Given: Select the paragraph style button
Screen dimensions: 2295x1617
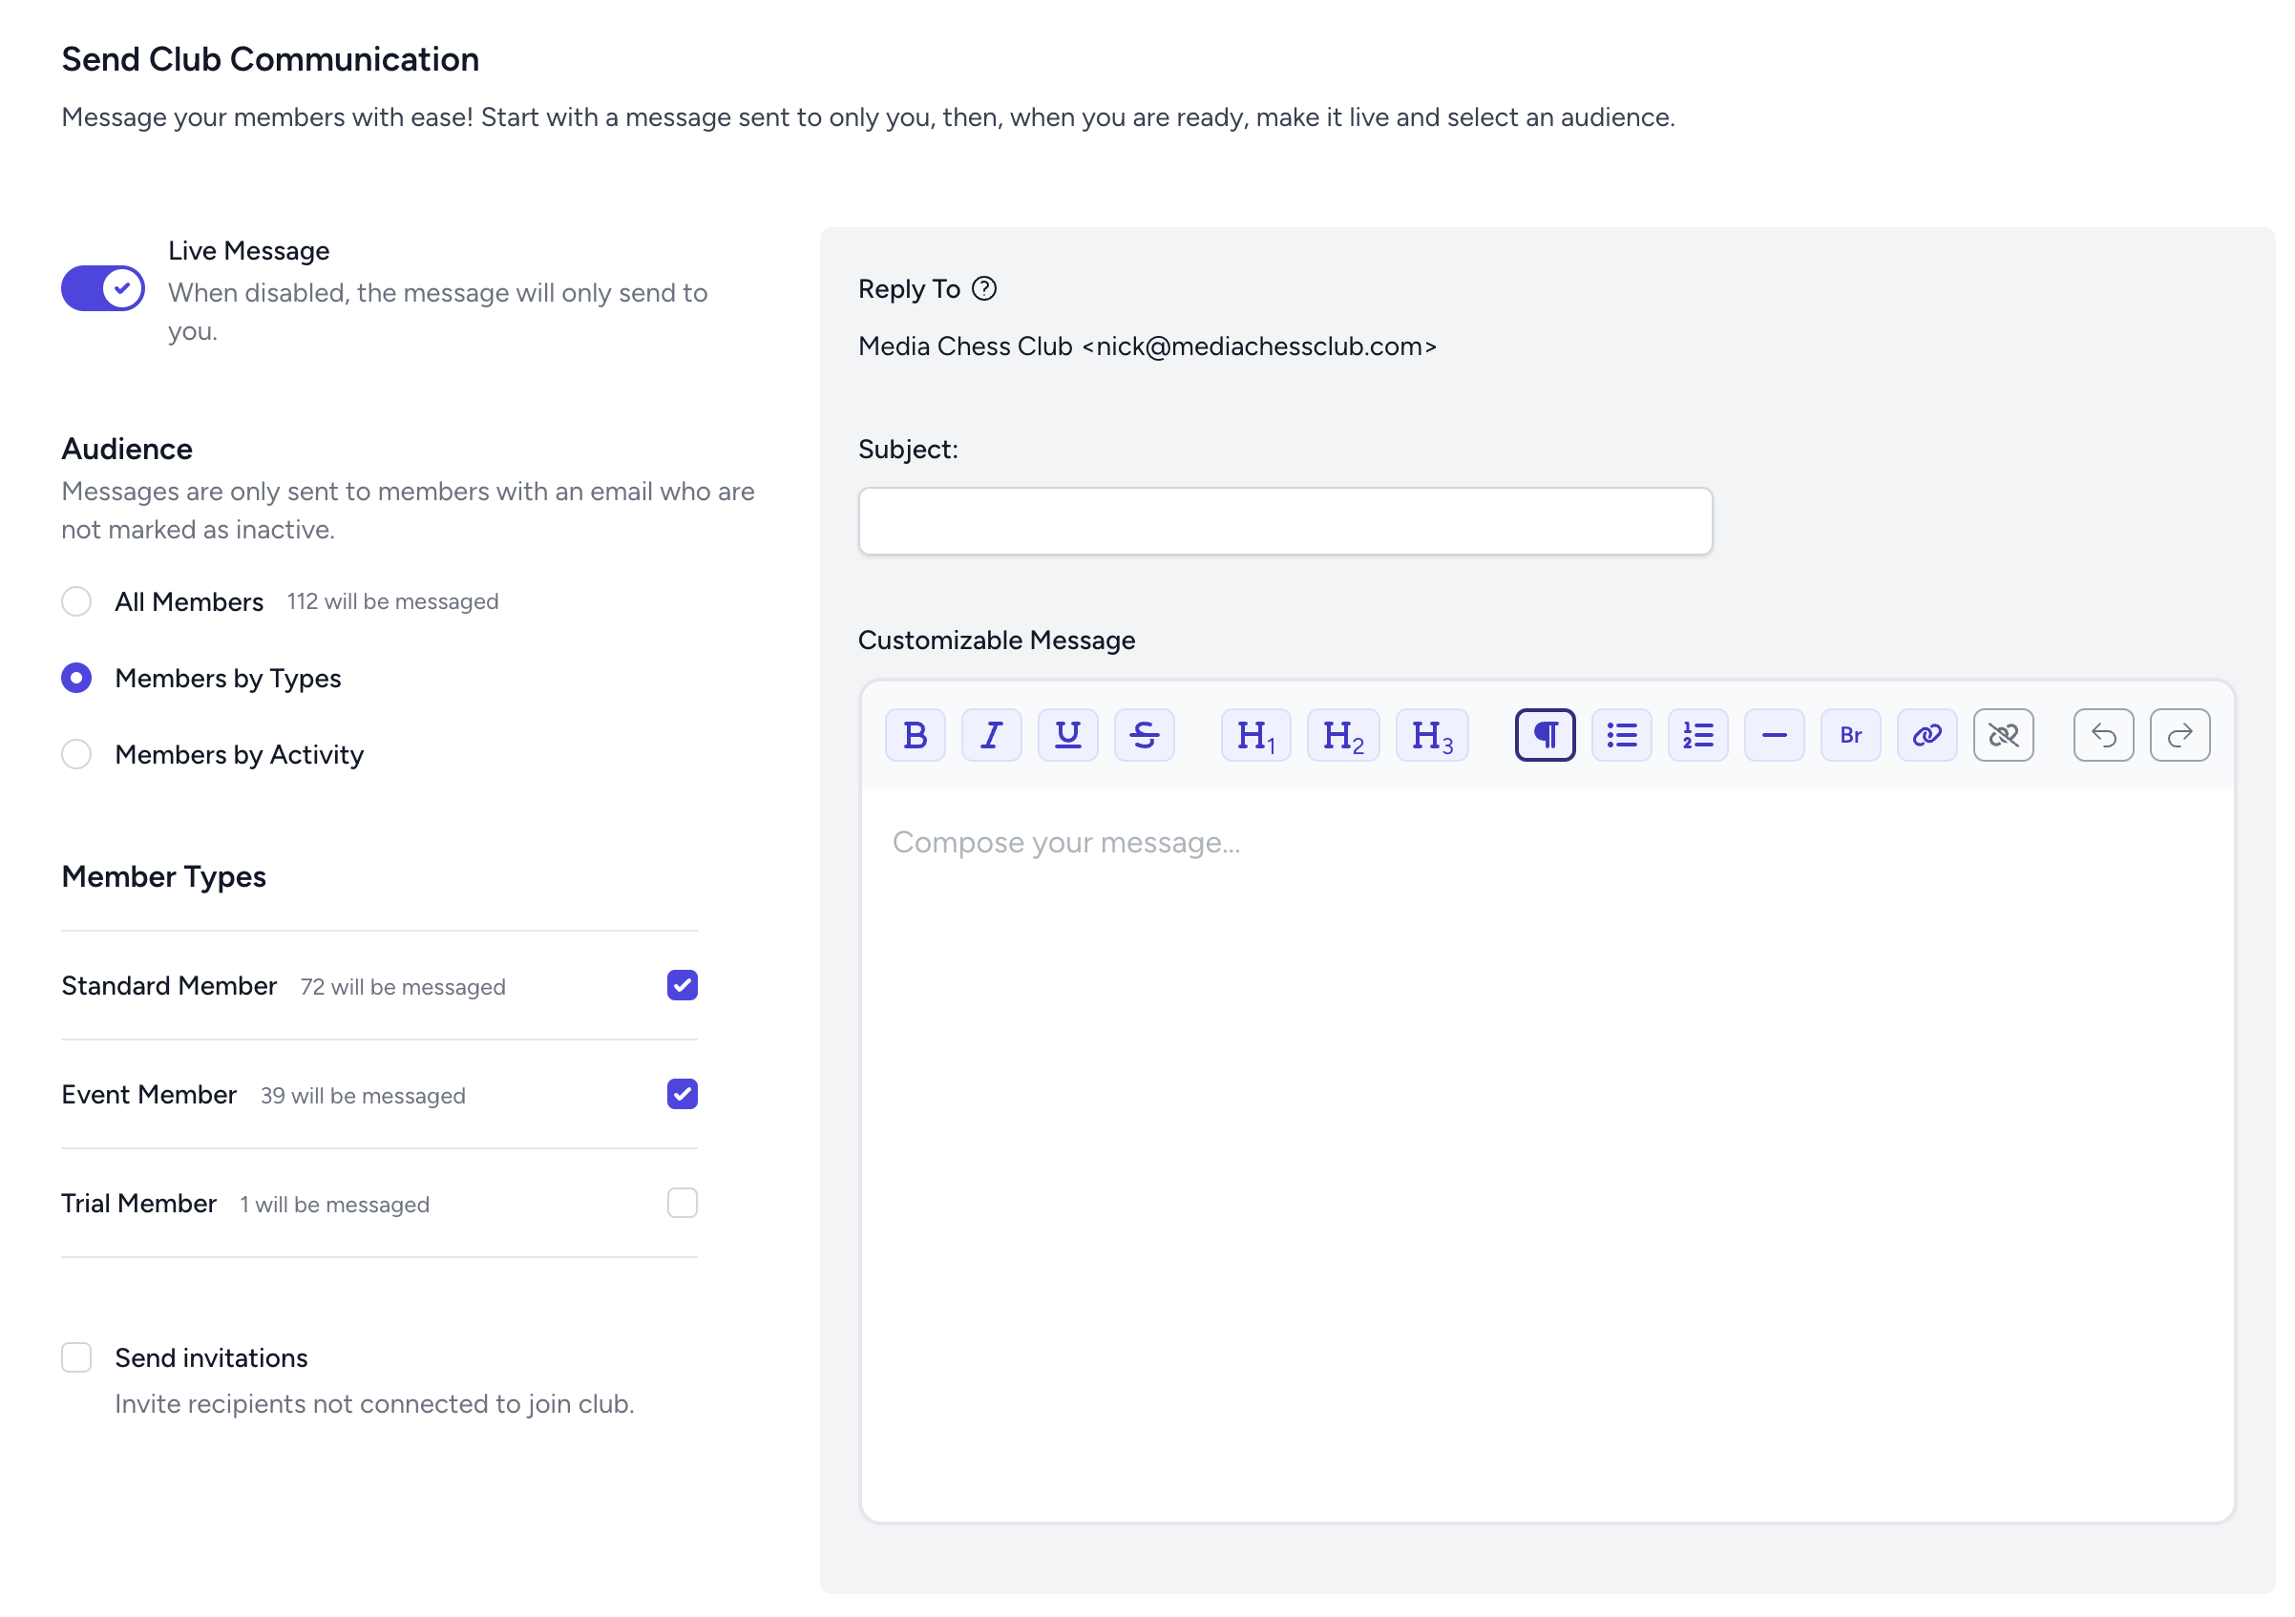Looking at the screenshot, I should [x=1545, y=736].
